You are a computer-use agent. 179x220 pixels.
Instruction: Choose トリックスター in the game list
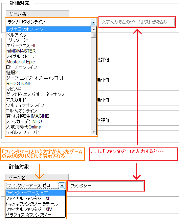[x=48, y=40]
